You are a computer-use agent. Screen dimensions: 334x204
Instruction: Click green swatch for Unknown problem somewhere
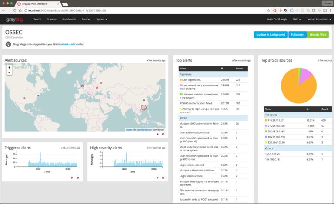pyautogui.click(x=180, y=94)
